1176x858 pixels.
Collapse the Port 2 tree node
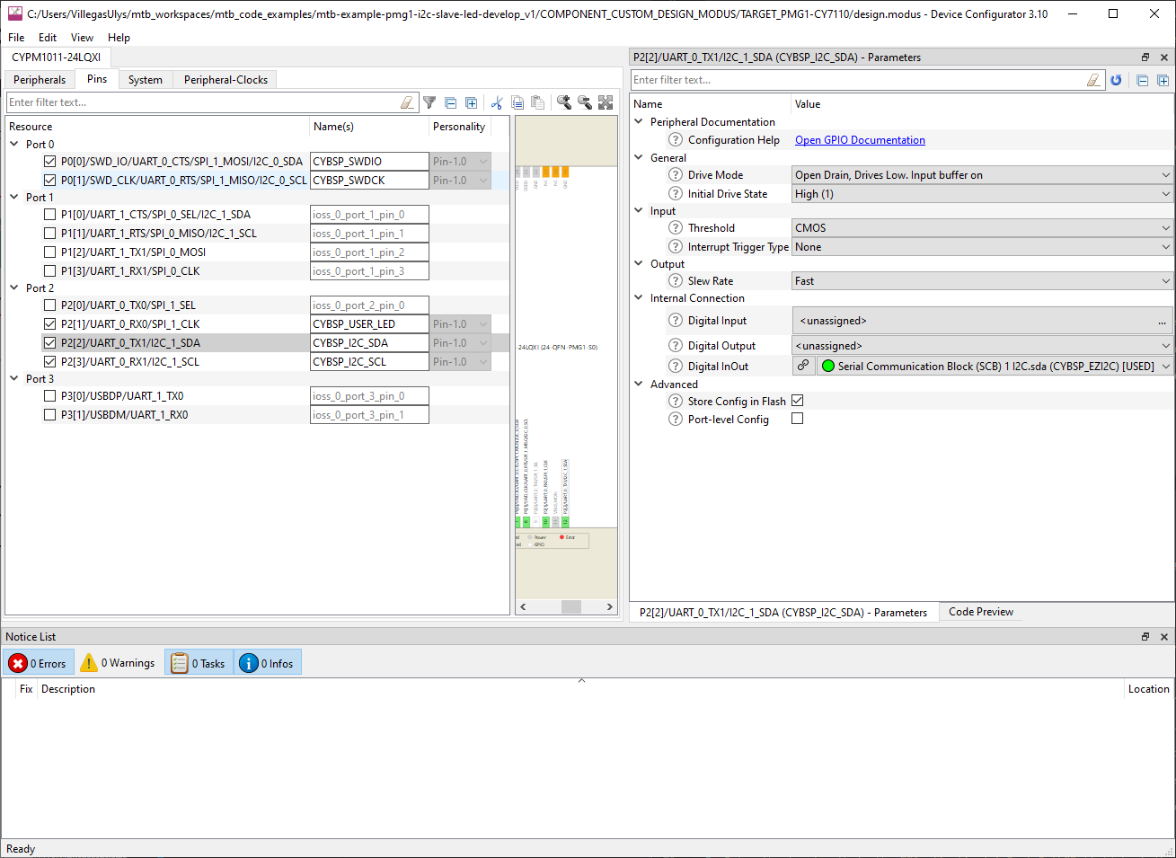pos(14,287)
